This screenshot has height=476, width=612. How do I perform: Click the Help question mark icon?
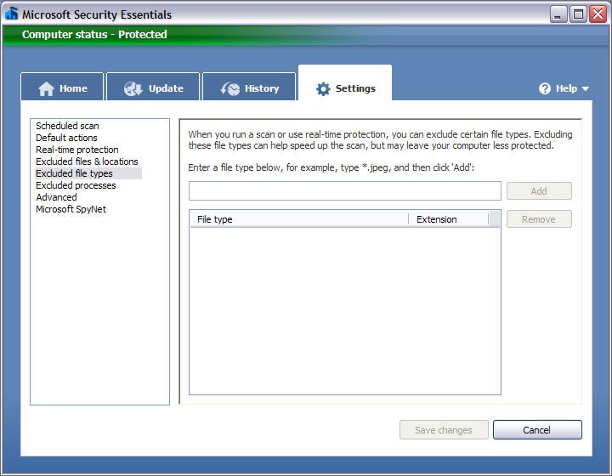(545, 88)
